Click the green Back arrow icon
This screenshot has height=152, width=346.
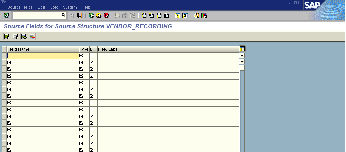[91, 16]
